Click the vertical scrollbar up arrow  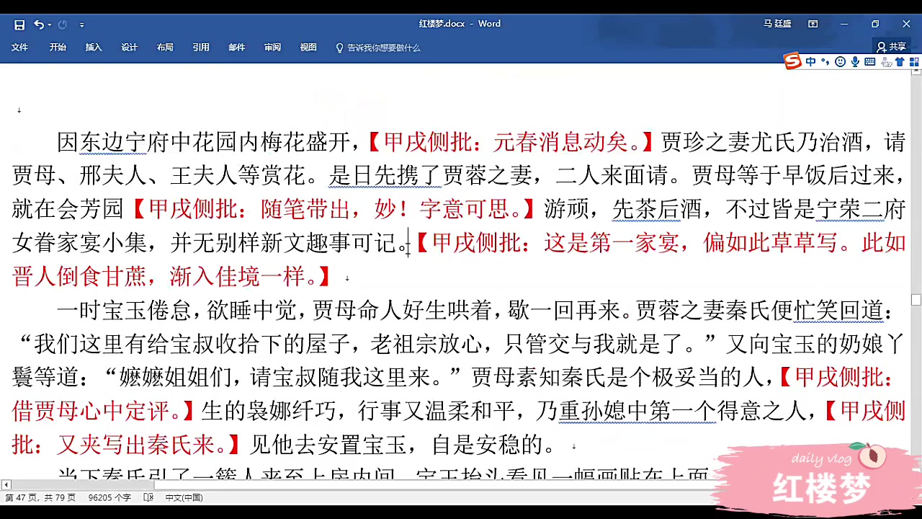916,73
